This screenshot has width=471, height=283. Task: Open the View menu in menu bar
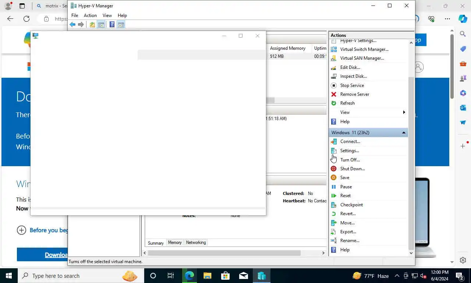point(107,15)
